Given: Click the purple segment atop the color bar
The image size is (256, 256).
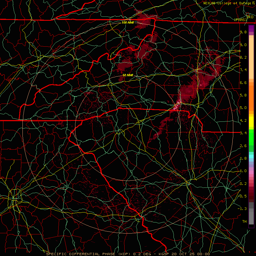Looking at the screenshot, I should [x=251, y=28].
